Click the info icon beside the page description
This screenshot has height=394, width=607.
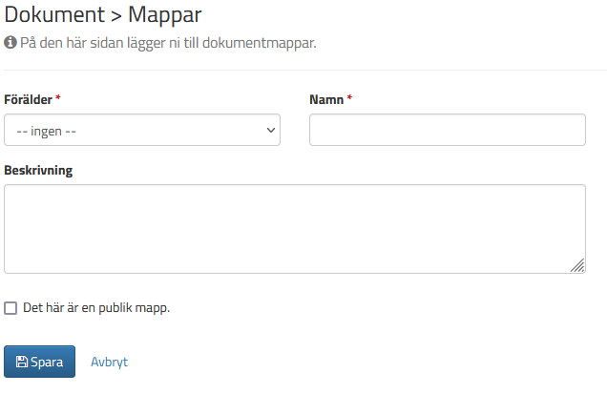[x=10, y=43]
